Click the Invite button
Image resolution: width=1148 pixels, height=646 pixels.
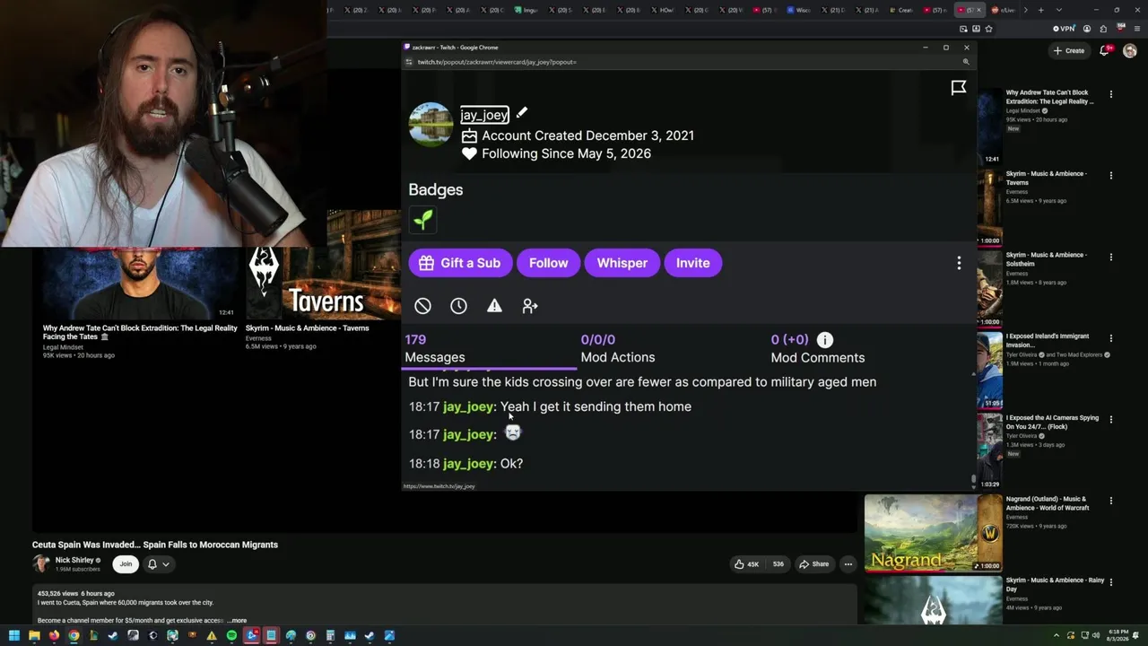tap(692, 263)
